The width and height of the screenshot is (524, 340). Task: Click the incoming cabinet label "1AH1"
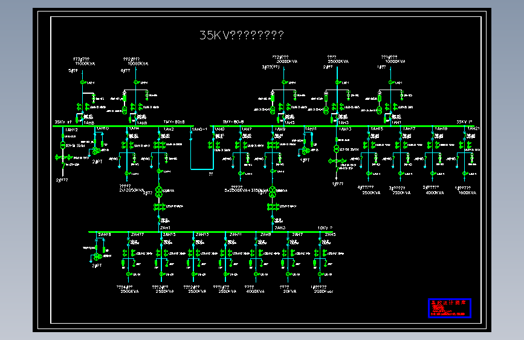pyautogui.click(x=396, y=123)
